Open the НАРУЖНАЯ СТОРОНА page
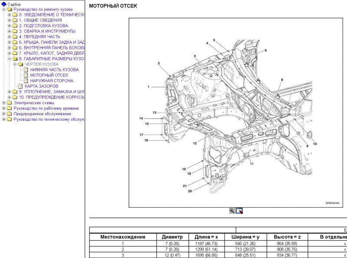Viewport: 347px width, 258px height. point(52,81)
